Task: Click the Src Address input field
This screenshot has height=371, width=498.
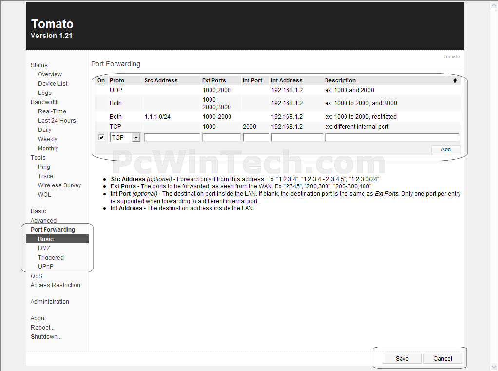Action: 172,137
